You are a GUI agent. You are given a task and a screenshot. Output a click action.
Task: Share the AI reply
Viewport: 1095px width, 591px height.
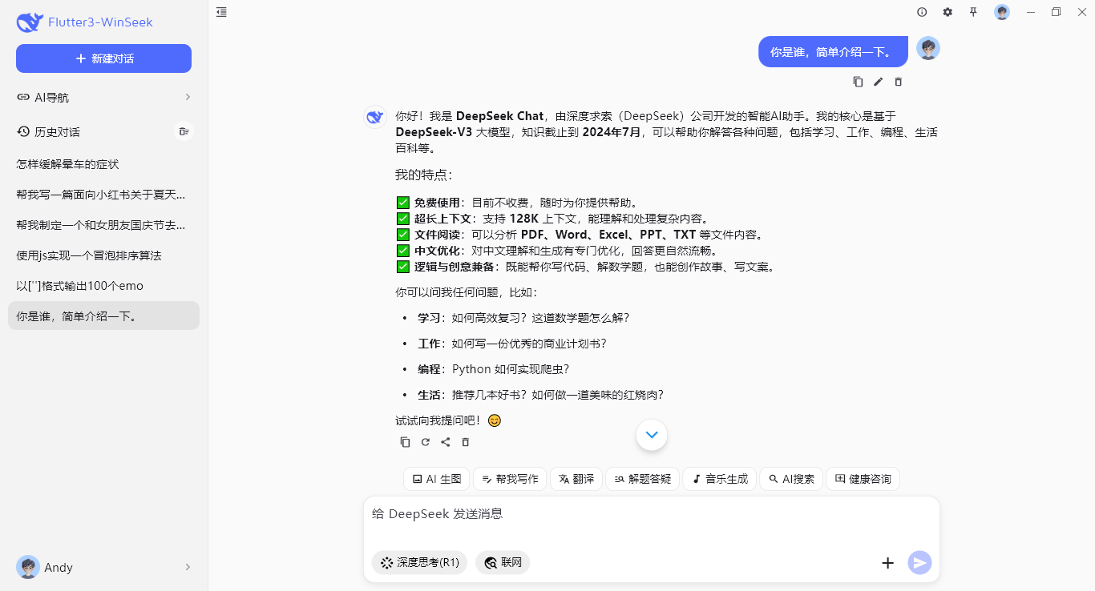(x=445, y=442)
